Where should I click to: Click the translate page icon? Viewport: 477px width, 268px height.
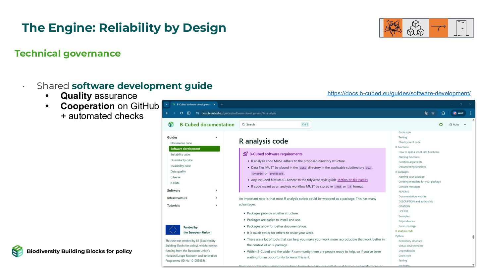pos(426,113)
